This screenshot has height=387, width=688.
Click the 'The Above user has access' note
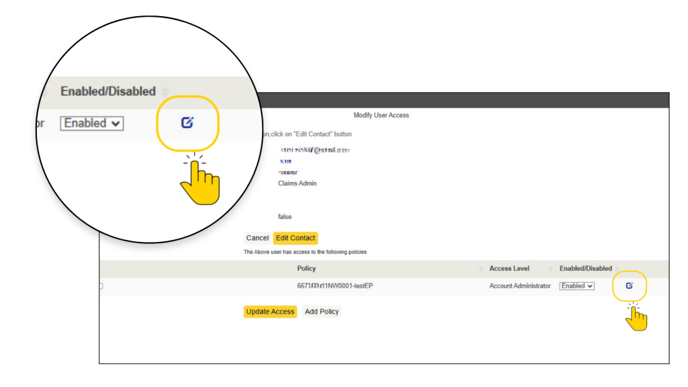(305, 253)
